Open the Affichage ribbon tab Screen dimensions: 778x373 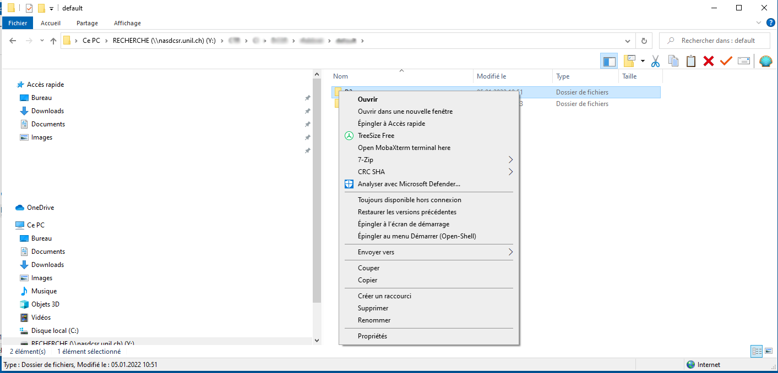pyautogui.click(x=127, y=23)
